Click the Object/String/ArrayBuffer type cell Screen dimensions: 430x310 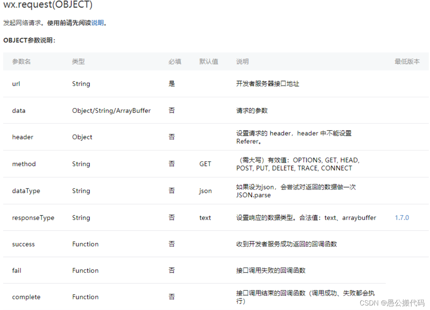click(x=111, y=111)
